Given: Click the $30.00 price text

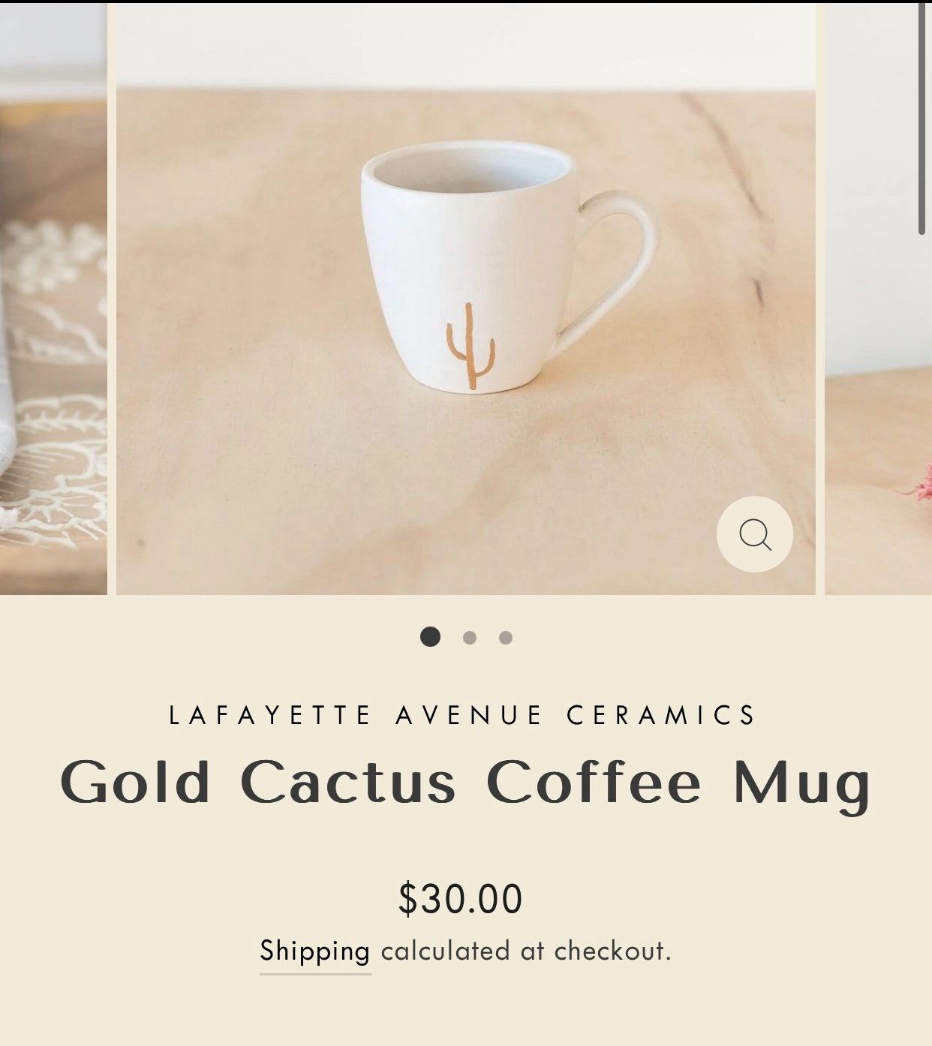Looking at the screenshot, I should (x=460, y=899).
